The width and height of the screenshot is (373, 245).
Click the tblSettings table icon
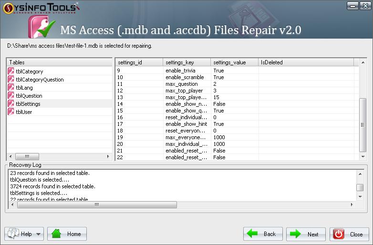click(x=11, y=104)
